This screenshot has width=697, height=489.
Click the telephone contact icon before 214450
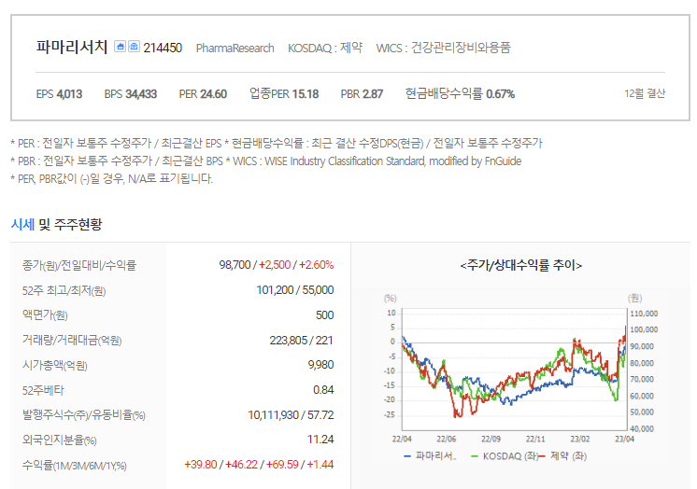(x=134, y=46)
